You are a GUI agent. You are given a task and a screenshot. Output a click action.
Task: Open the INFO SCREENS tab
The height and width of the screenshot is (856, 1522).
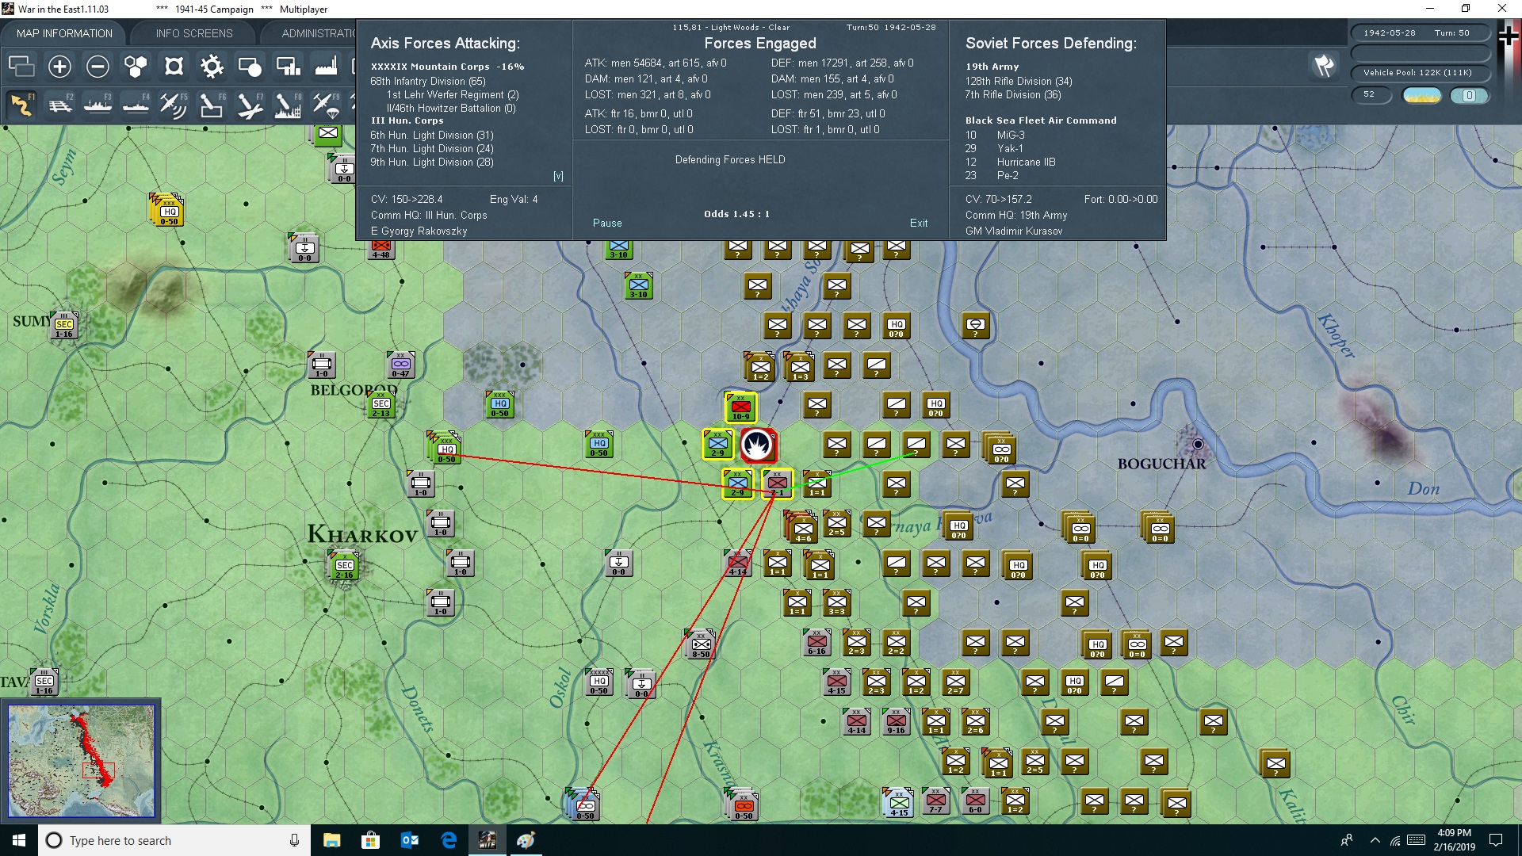click(x=194, y=33)
